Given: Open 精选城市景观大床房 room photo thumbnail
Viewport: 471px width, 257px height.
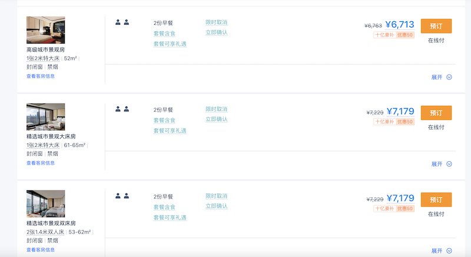Looking at the screenshot, I should (x=46, y=117).
